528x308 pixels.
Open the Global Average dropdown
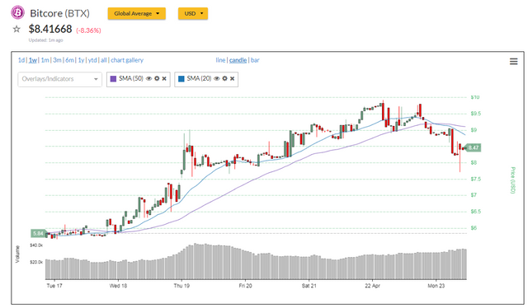(137, 13)
